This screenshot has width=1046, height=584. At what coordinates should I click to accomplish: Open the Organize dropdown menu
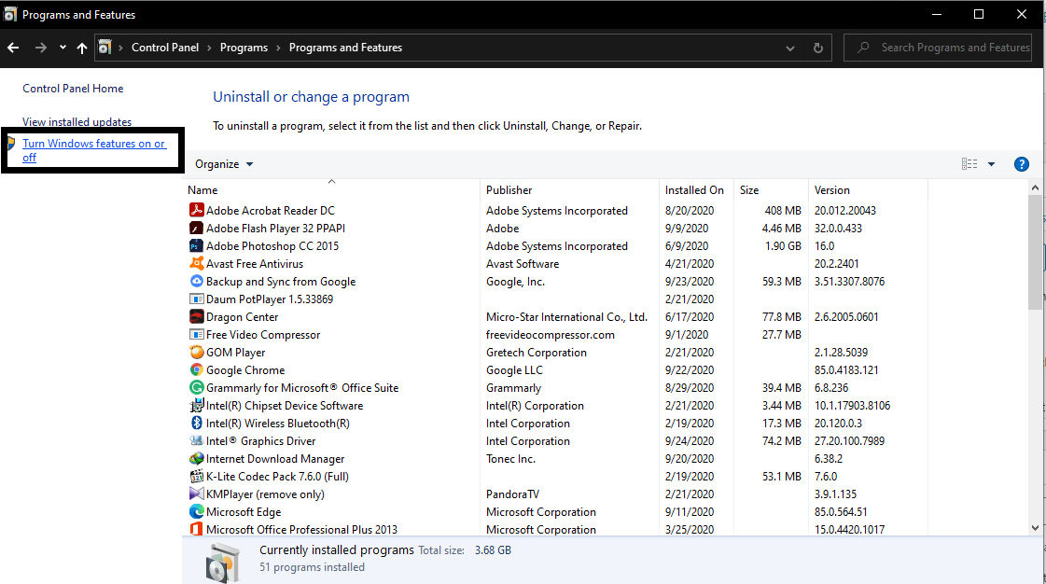point(222,163)
